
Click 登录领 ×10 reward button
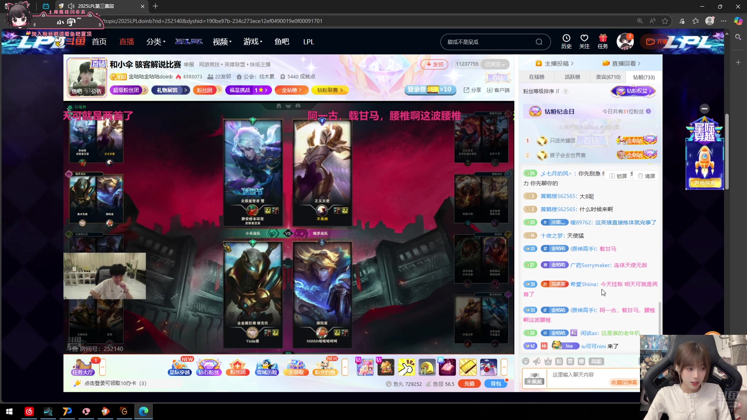(x=430, y=89)
